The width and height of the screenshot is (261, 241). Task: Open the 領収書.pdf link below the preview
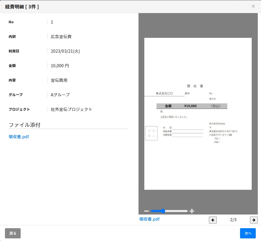click(x=149, y=219)
